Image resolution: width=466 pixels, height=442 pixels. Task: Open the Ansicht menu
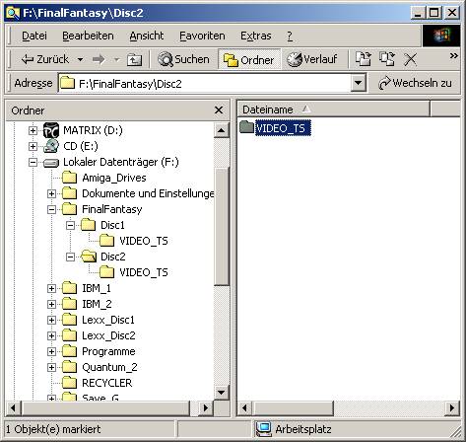(147, 36)
